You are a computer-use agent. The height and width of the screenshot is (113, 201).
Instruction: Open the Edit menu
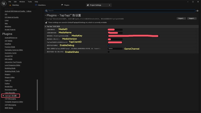15,2
